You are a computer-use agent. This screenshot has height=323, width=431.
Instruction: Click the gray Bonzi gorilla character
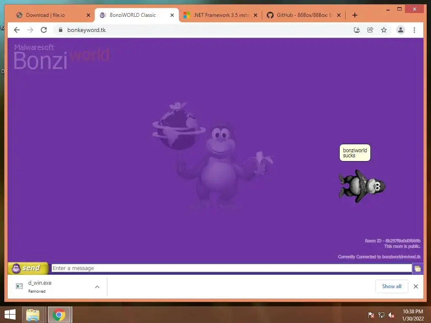362,186
